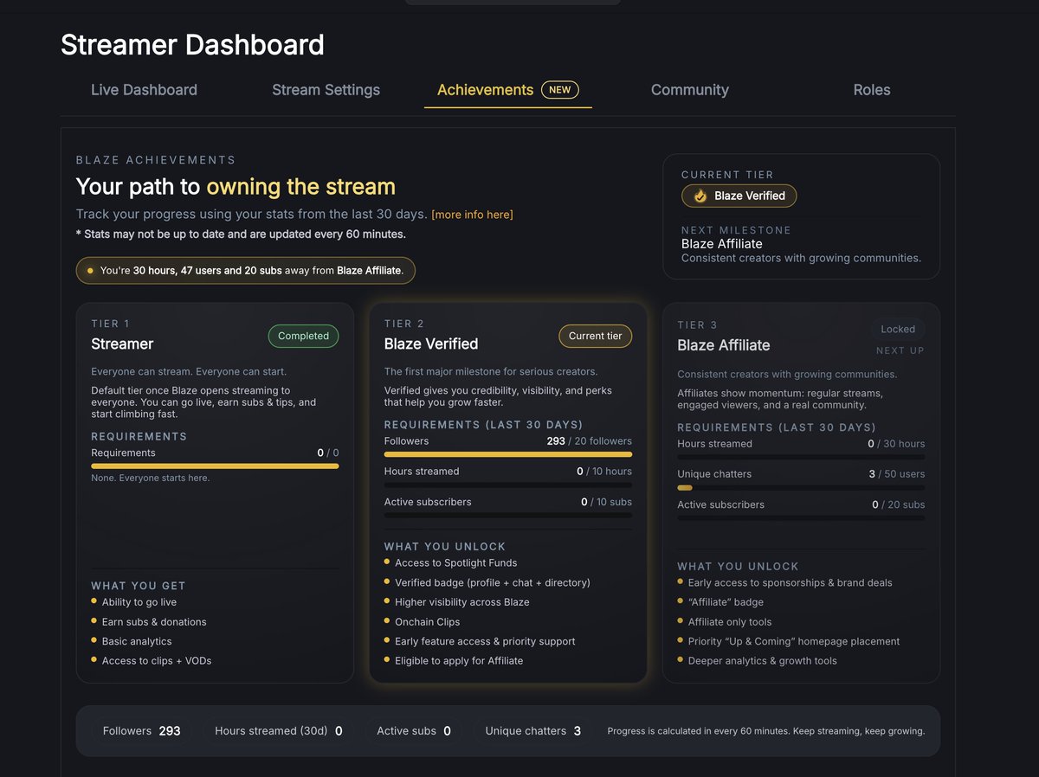1039x777 pixels.
Task: Click the '3 / 50 users' value
Action: (x=897, y=474)
